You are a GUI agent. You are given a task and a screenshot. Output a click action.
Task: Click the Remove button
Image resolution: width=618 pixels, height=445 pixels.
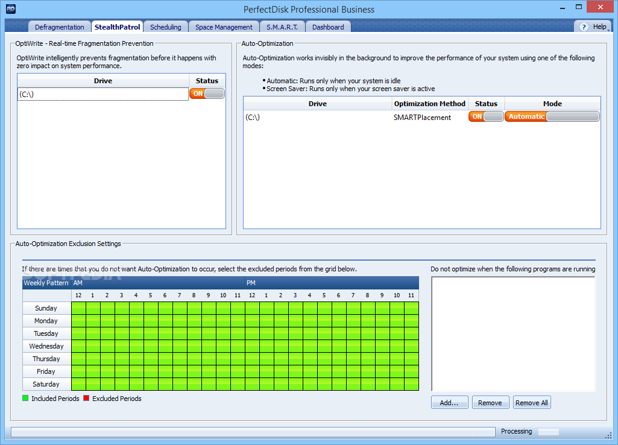[490, 402]
